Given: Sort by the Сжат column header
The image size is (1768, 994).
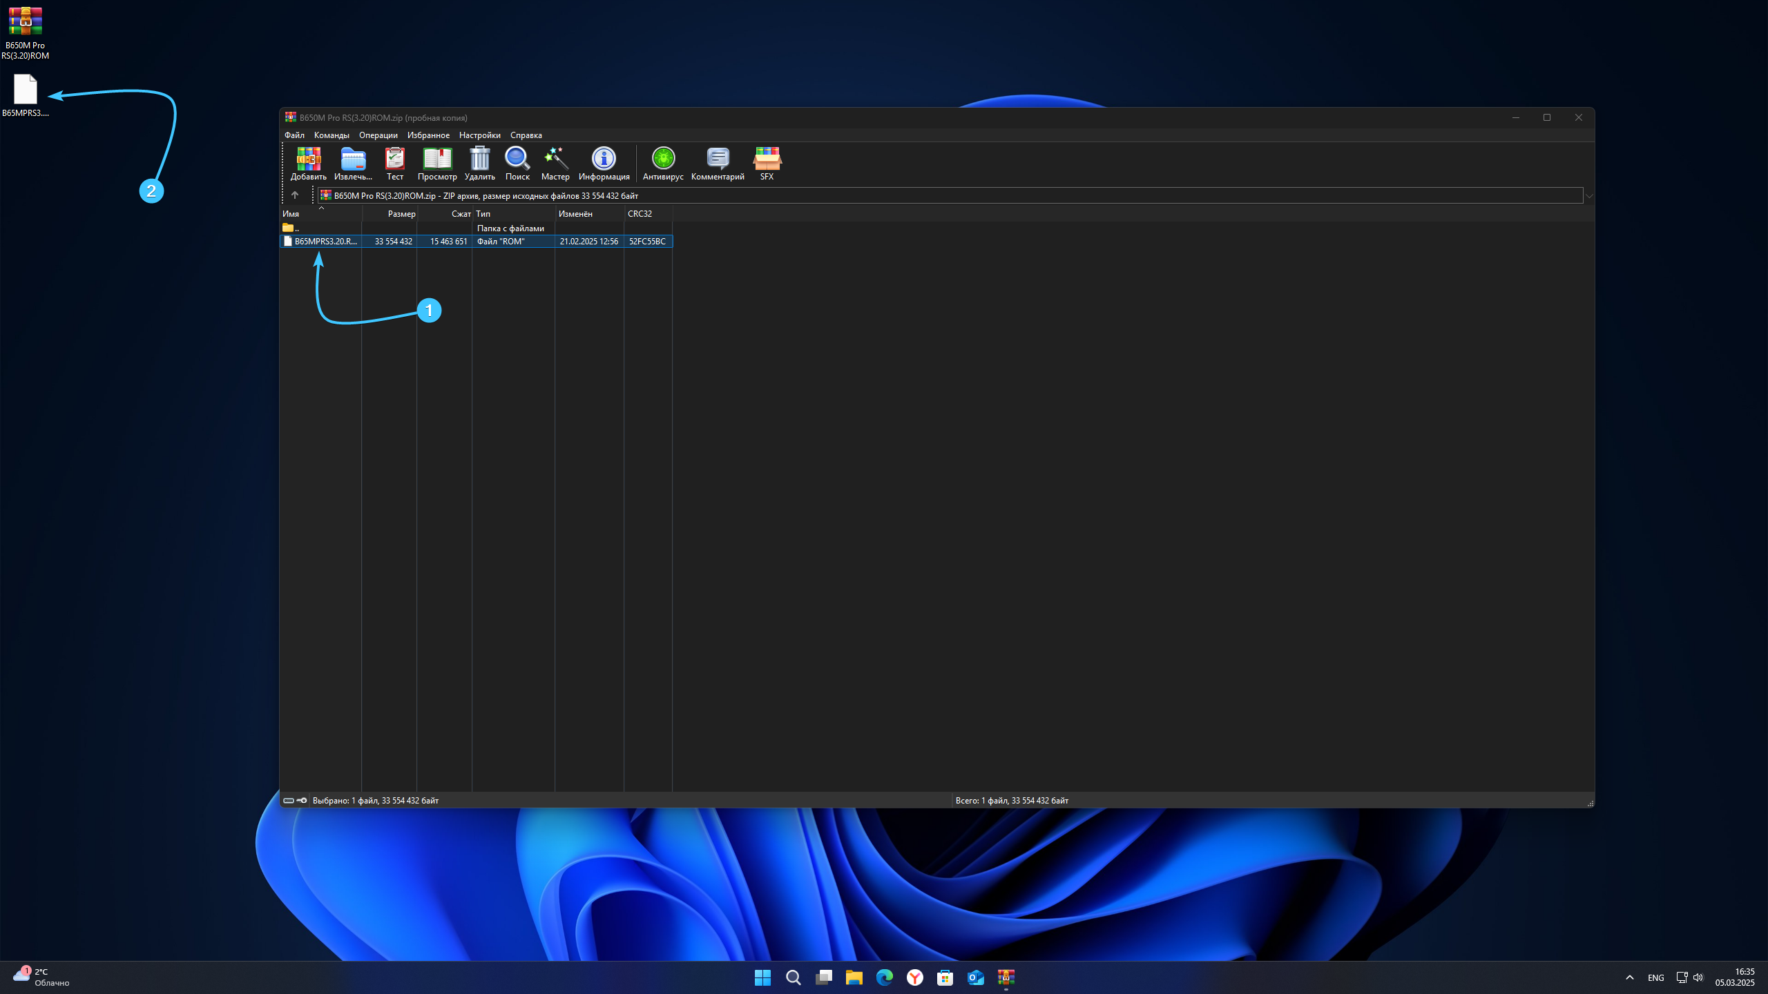Looking at the screenshot, I should (445, 214).
